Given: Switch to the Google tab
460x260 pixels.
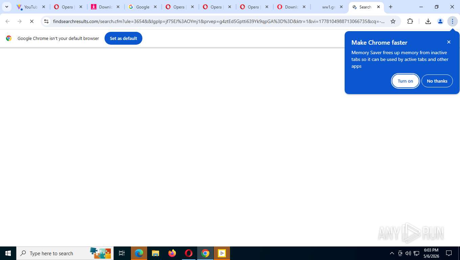Looking at the screenshot, I should (x=143, y=7).
